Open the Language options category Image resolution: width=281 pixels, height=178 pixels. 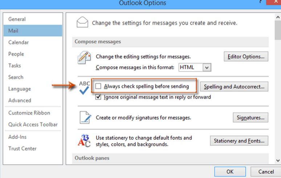[33, 89]
